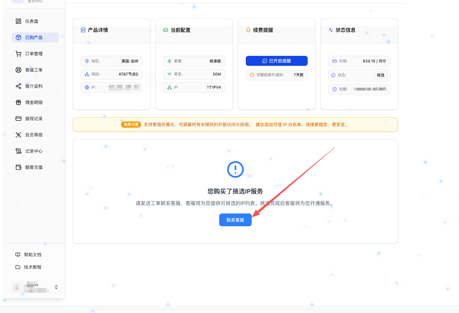Click the network segment value AT&T节点D
Image resolution: width=459 pixels, height=313 pixels.
[129, 74]
